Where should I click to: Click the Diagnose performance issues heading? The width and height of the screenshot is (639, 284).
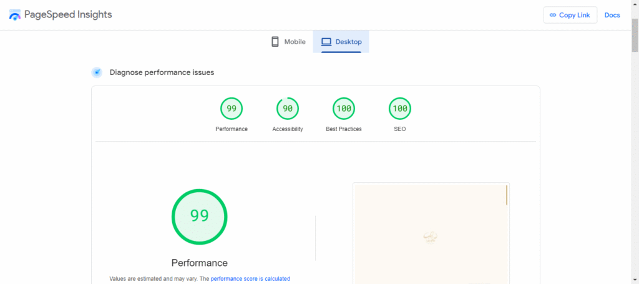(162, 72)
